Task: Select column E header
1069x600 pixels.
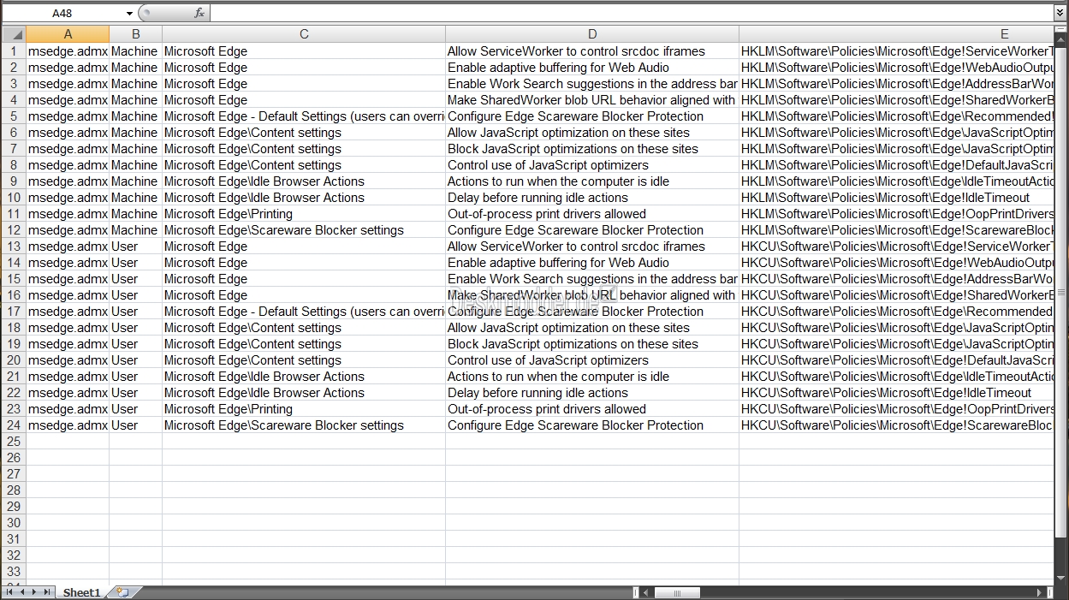Action: 897,34
